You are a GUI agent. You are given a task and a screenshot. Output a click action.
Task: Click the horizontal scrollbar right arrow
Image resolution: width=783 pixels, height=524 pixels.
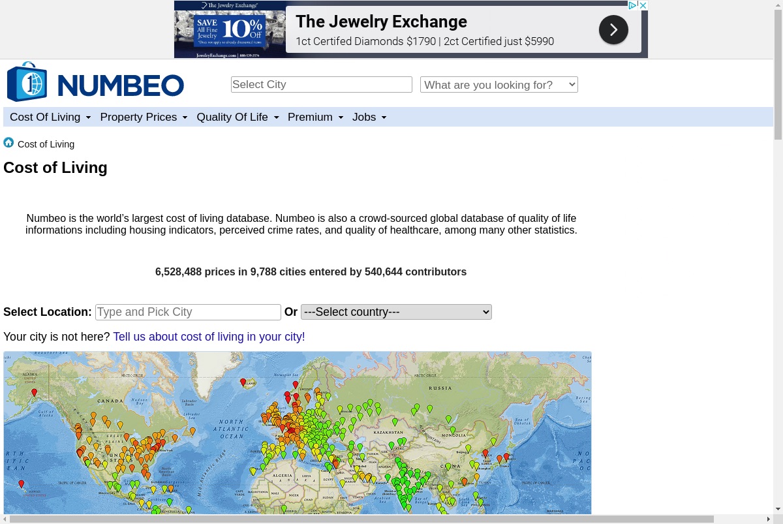pyautogui.click(x=769, y=519)
